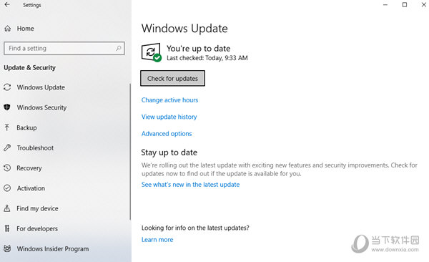Go to the Backup section

pos(26,127)
